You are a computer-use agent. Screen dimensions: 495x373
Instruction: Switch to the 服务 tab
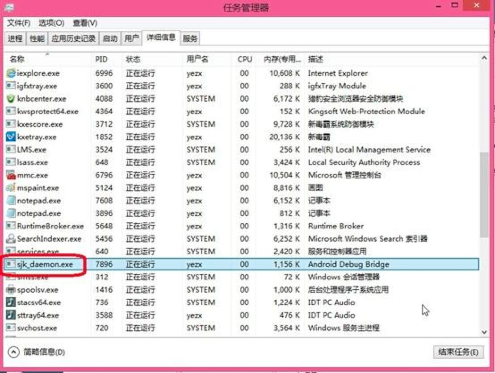tap(190, 38)
